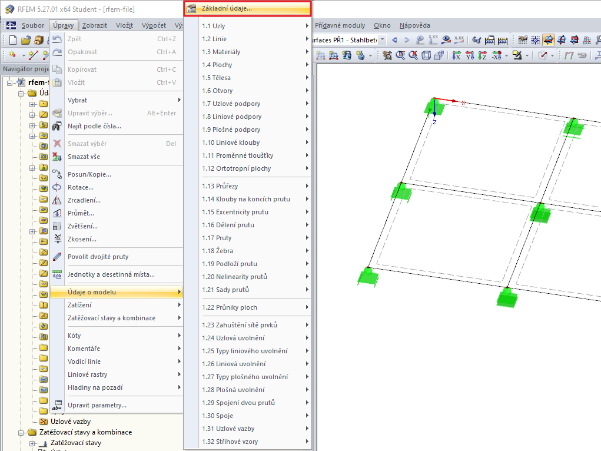The image size is (601, 451).
Task: Set view along X axis
Action: pyautogui.click(x=456, y=55)
